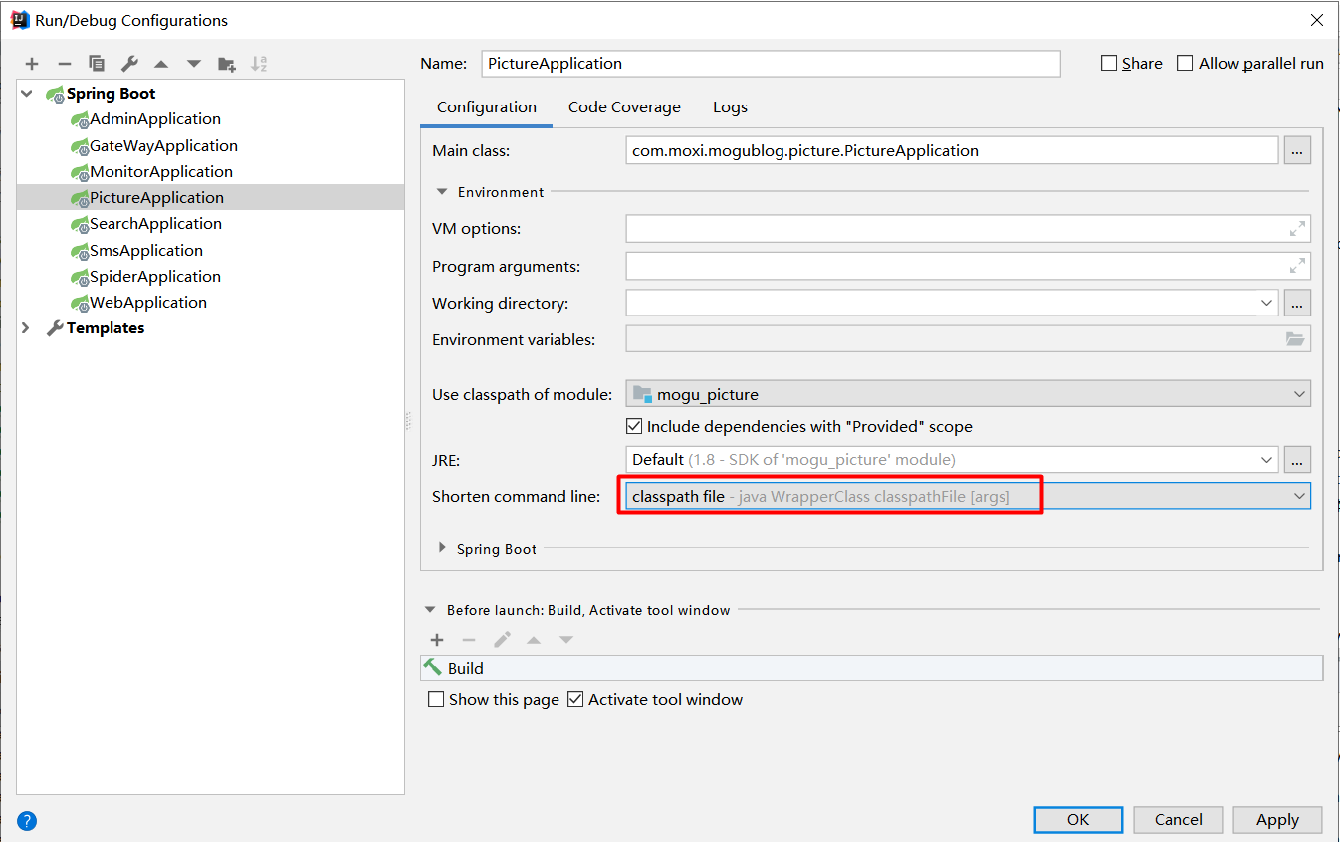Expand the Templates tree node
1340x842 pixels.
26,328
